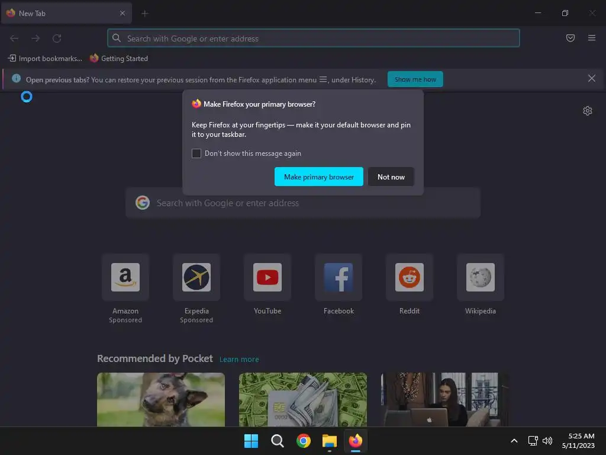Open the new tab personalize gear icon
The width and height of the screenshot is (606, 455).
point(588,111)
